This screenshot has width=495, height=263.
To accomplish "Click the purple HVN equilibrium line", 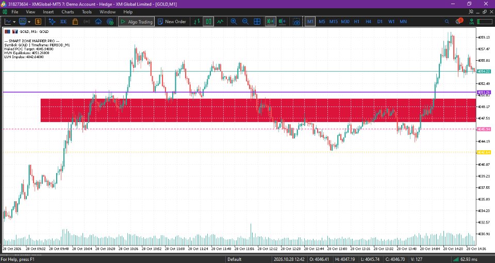I will 239,92.
